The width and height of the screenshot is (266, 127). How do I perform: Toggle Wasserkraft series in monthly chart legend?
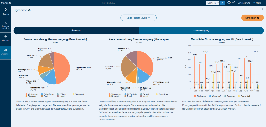click(215, 96)
